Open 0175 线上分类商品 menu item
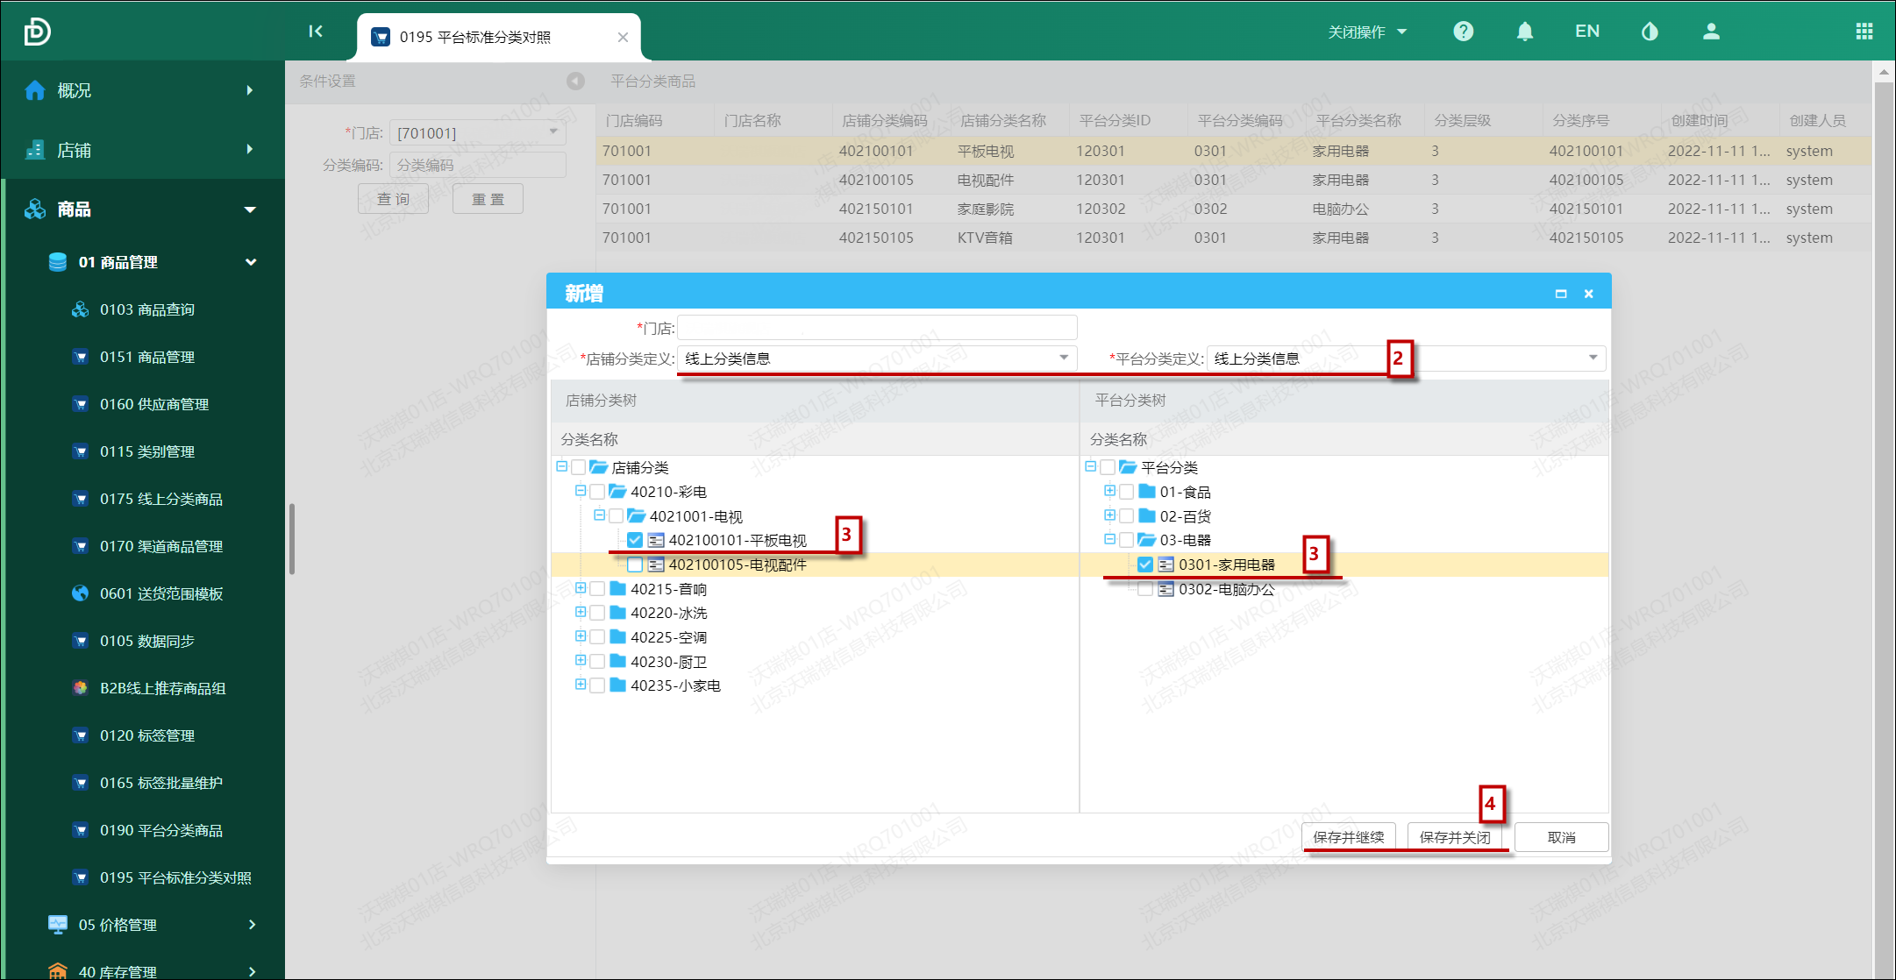The height and width of the screenshot is (980, 1896). (x=160, y=499)
